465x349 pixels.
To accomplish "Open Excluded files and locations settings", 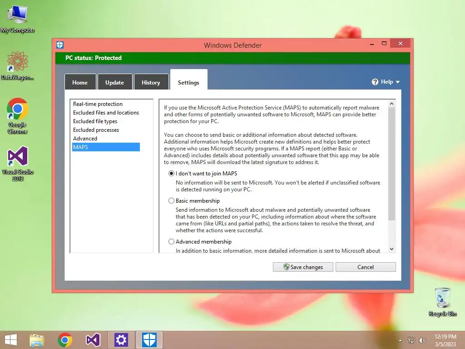I will (106, 113).
